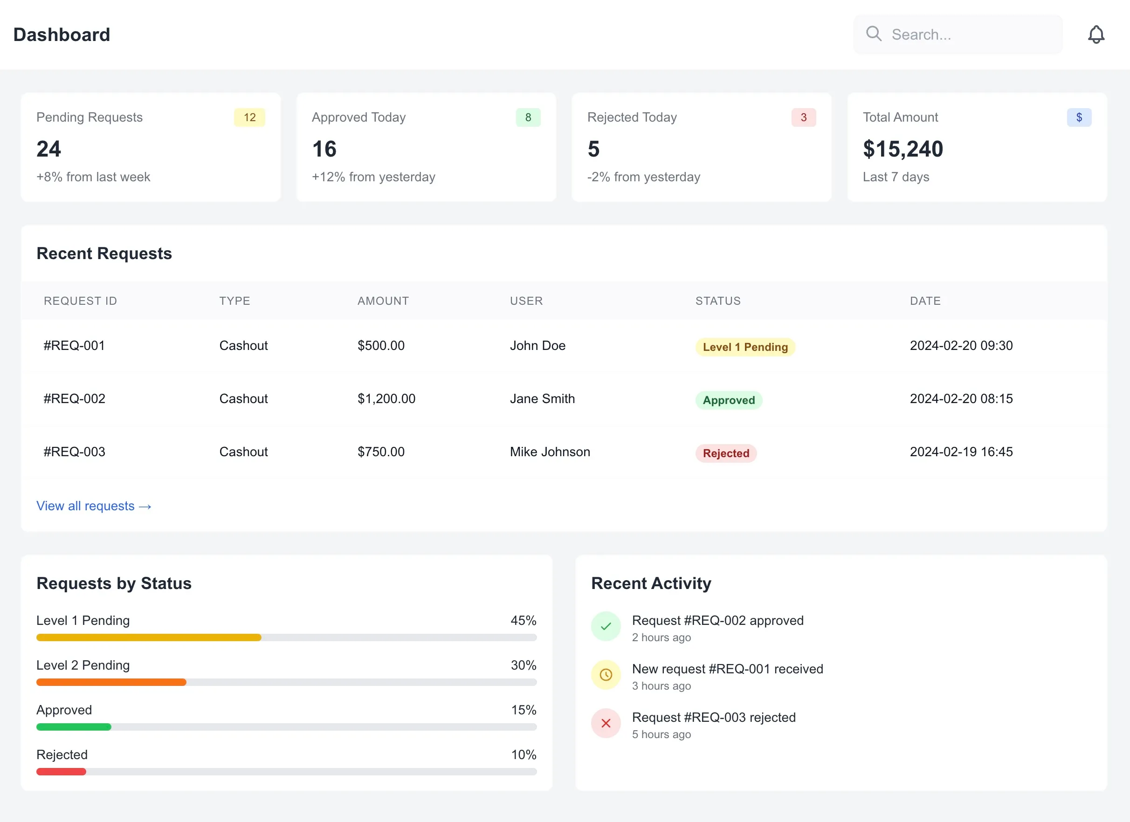Viewport: 1130px width, 822px height.
Task: Click the red badge showing 3 rejected
Action: 804,117
